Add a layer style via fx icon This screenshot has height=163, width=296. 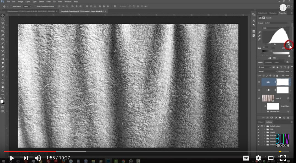(x=267, y=118)
